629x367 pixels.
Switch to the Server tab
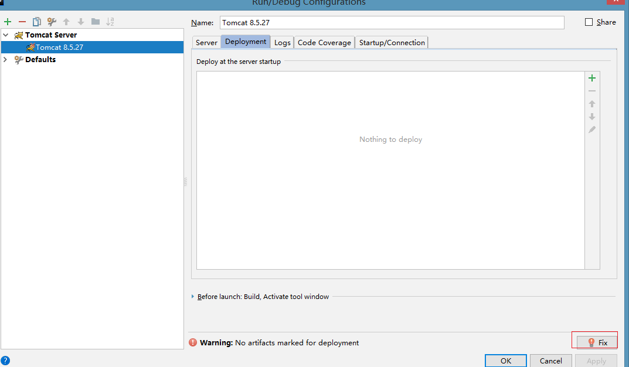[206, 42]
